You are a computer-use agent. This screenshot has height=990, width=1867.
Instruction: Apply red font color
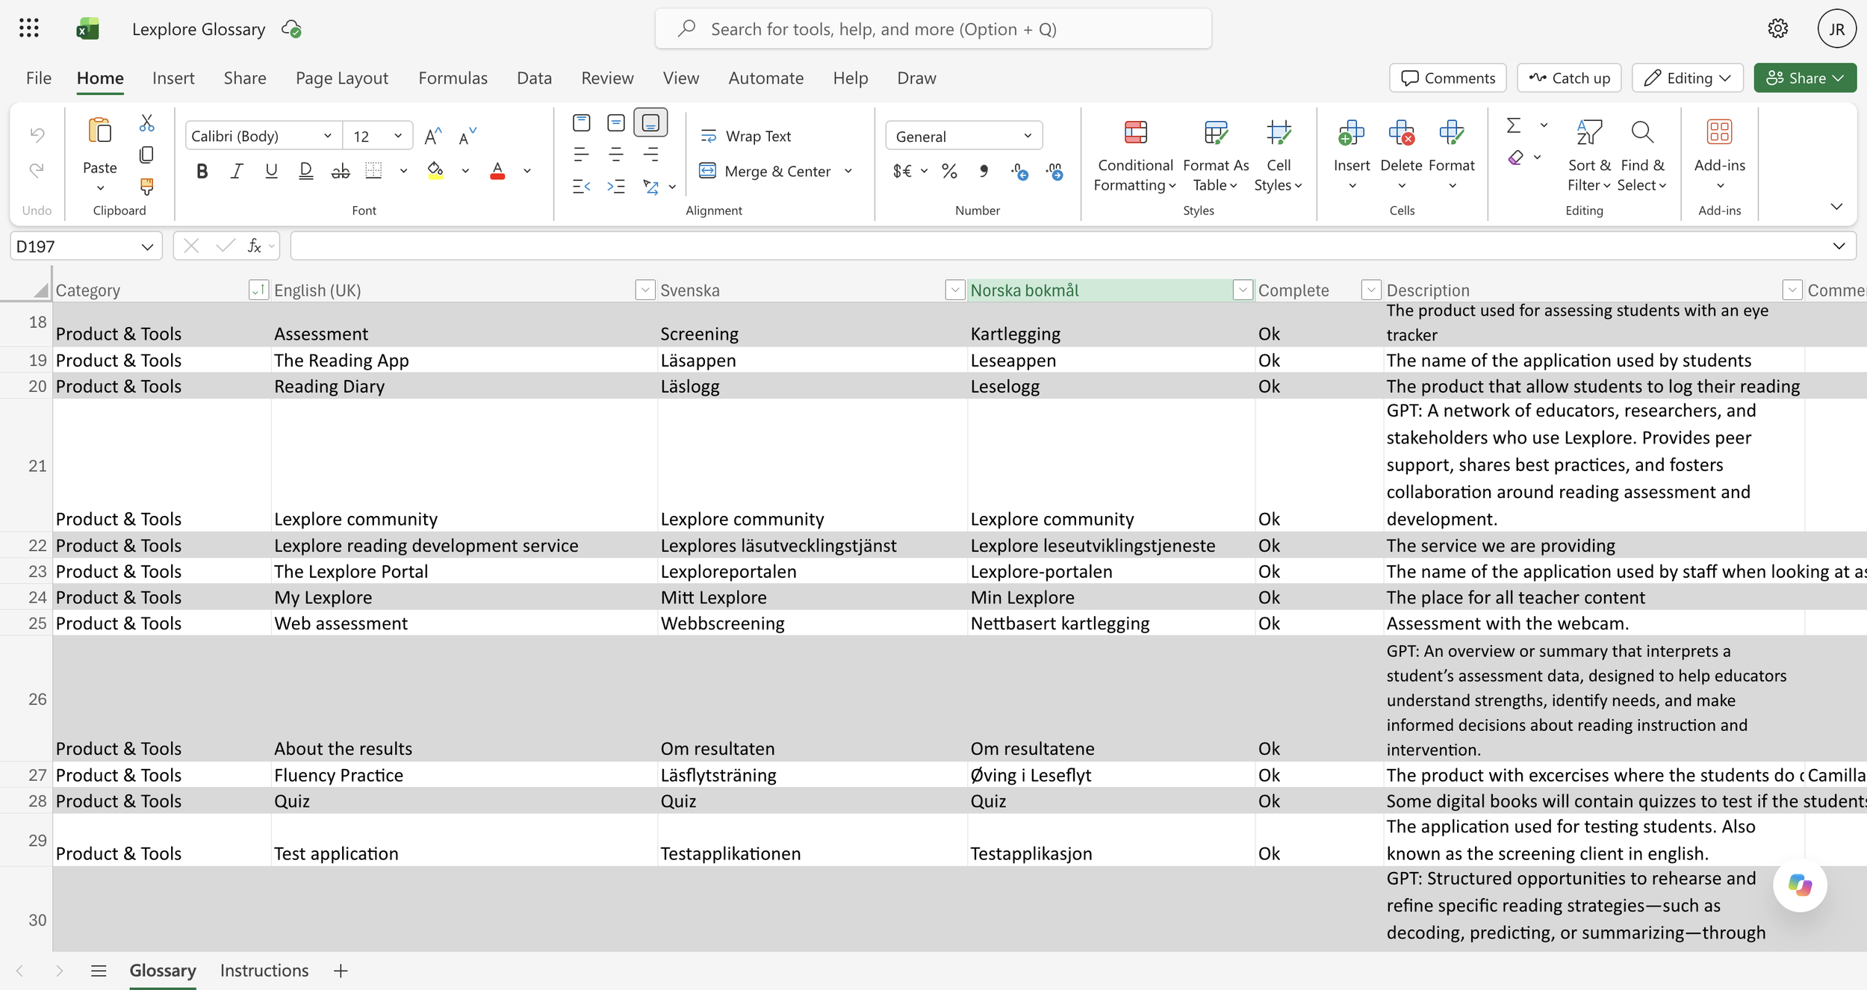pos(497,171)
